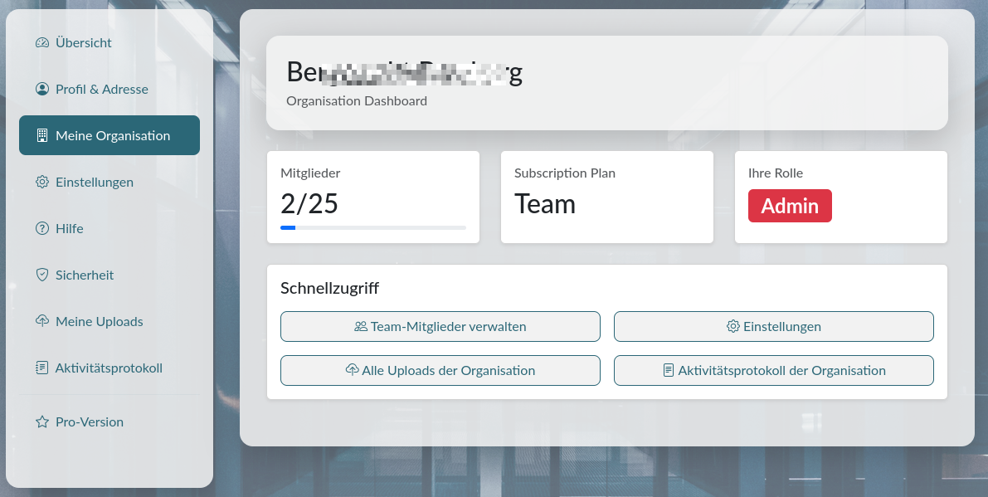Click the speedometer icon beside Übersicht
The height and width of the screenshot is (497, 988).
[42, 43]
